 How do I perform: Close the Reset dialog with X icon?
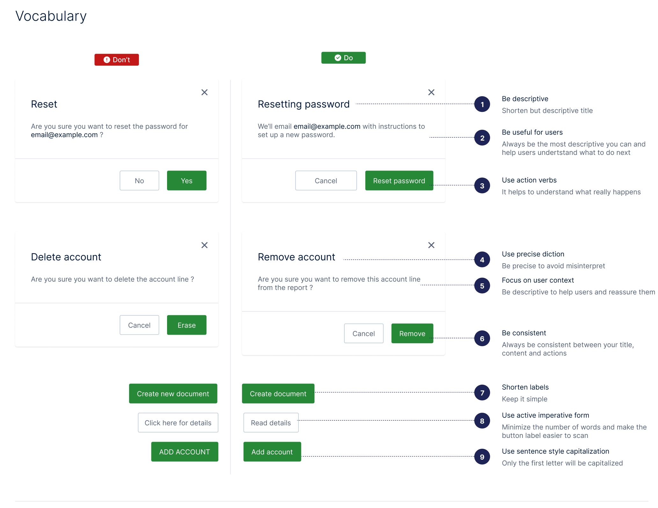(204, 92)
